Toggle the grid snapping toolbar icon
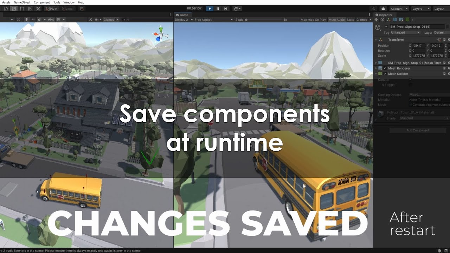The width and height of the screenshot is (450, 253). coord(82,9)
